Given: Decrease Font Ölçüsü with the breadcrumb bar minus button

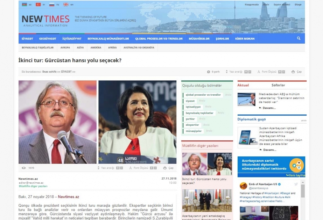Looking at the screenshot, I should [283, 72].
